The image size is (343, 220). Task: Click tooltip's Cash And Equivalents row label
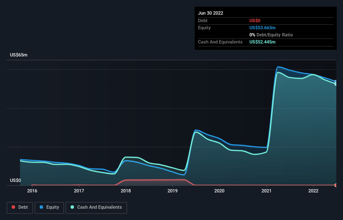point(220,42)
